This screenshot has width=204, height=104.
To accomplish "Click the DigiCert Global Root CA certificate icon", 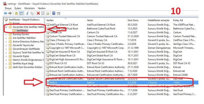I will tap(48, 56).
